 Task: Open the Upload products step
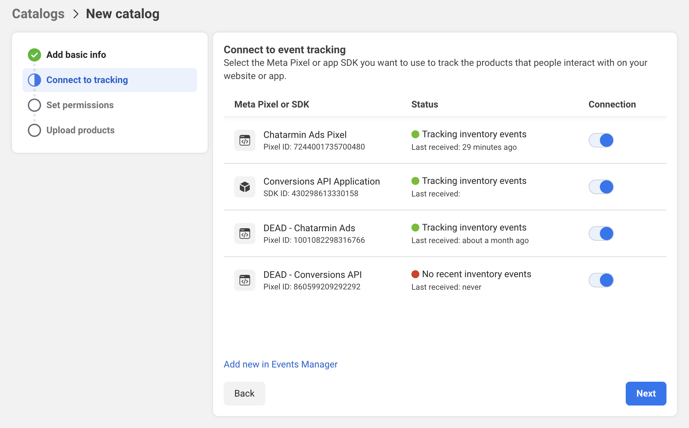80,130
